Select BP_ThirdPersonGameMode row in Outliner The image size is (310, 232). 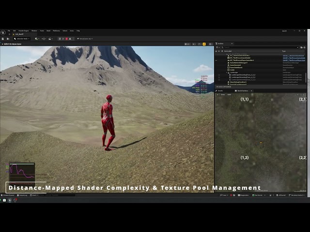tap(260, 58)
